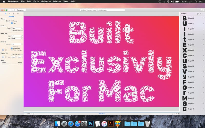Click the GENERAL section heading
This screenshot has width=205, height=128.
click(12, 17)
